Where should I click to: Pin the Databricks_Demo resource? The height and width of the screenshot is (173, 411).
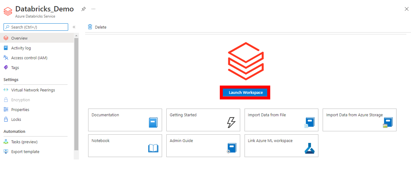pos(83,9)
